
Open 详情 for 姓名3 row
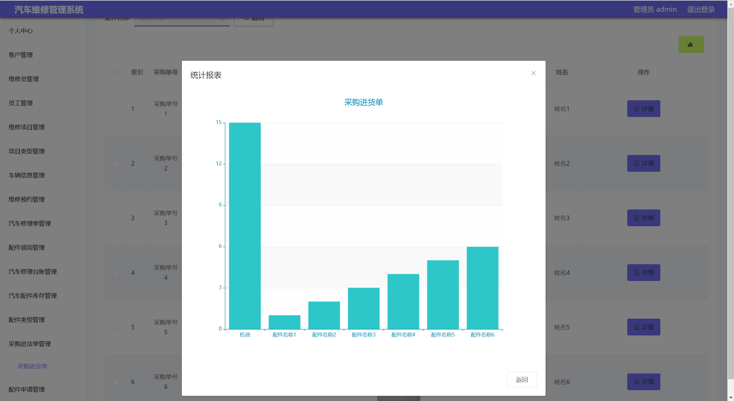pos(643,218)
